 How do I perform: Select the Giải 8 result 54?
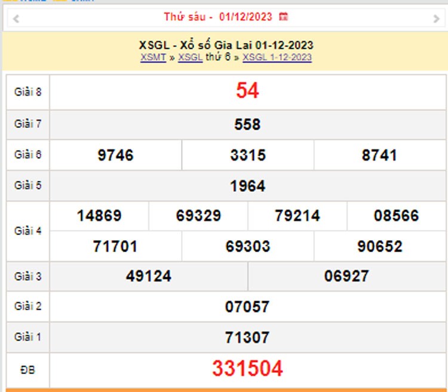pyautogui.click(x=247, y=91)
